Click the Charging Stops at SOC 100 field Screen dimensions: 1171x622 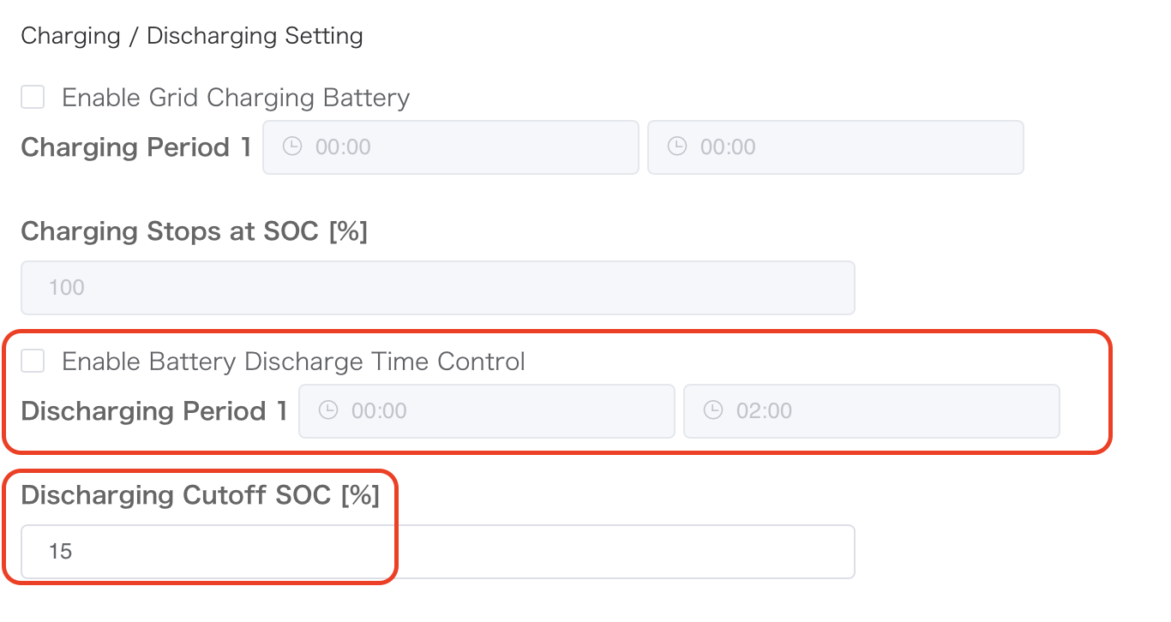pos(437,287)
